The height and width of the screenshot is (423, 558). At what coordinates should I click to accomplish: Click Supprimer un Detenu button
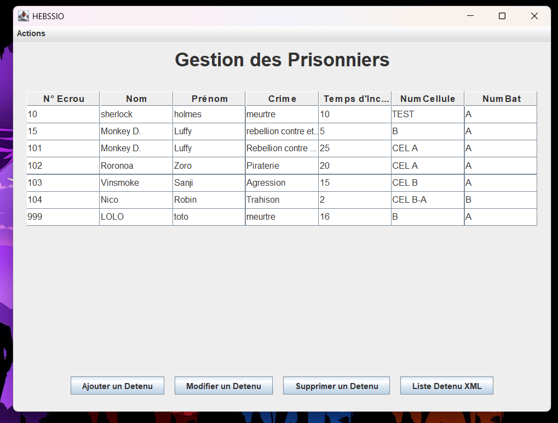point(336,386)
